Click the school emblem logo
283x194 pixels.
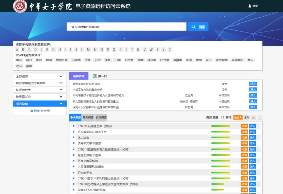[x=20, y=6]
